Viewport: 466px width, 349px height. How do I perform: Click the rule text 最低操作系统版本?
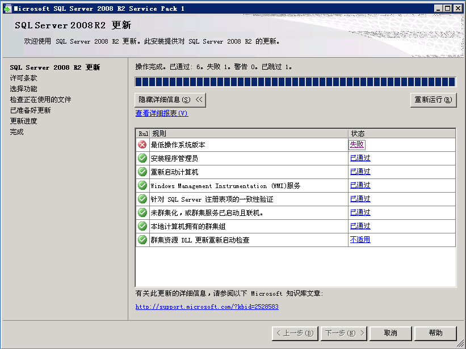click(x=178, y=145)
